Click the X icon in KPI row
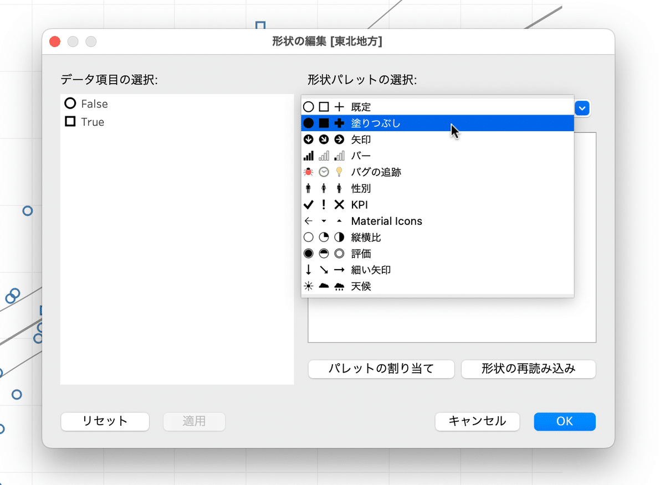The height and width of the screenshot is (485, 665). click(x=339, y=205)
